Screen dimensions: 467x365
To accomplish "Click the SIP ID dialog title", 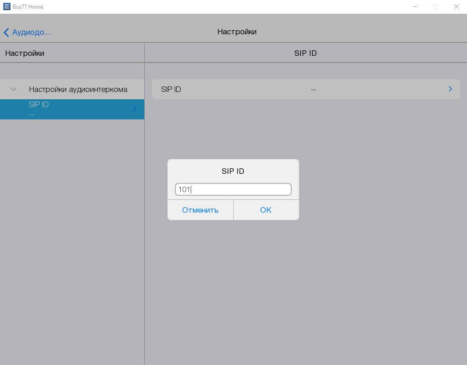I will [233, 171].
